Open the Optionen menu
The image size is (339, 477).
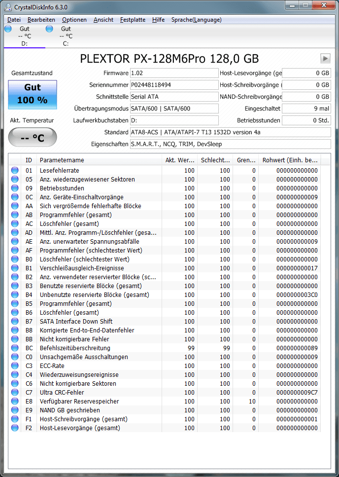[x=74, y=20]
